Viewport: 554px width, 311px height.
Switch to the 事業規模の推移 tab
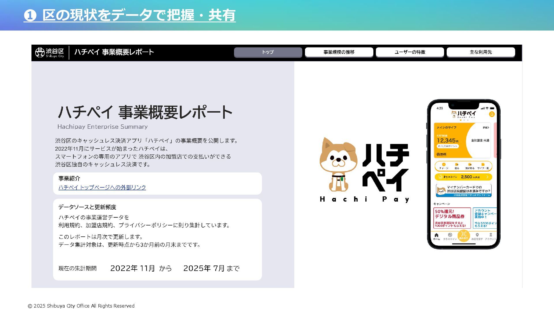coord(339,52)
